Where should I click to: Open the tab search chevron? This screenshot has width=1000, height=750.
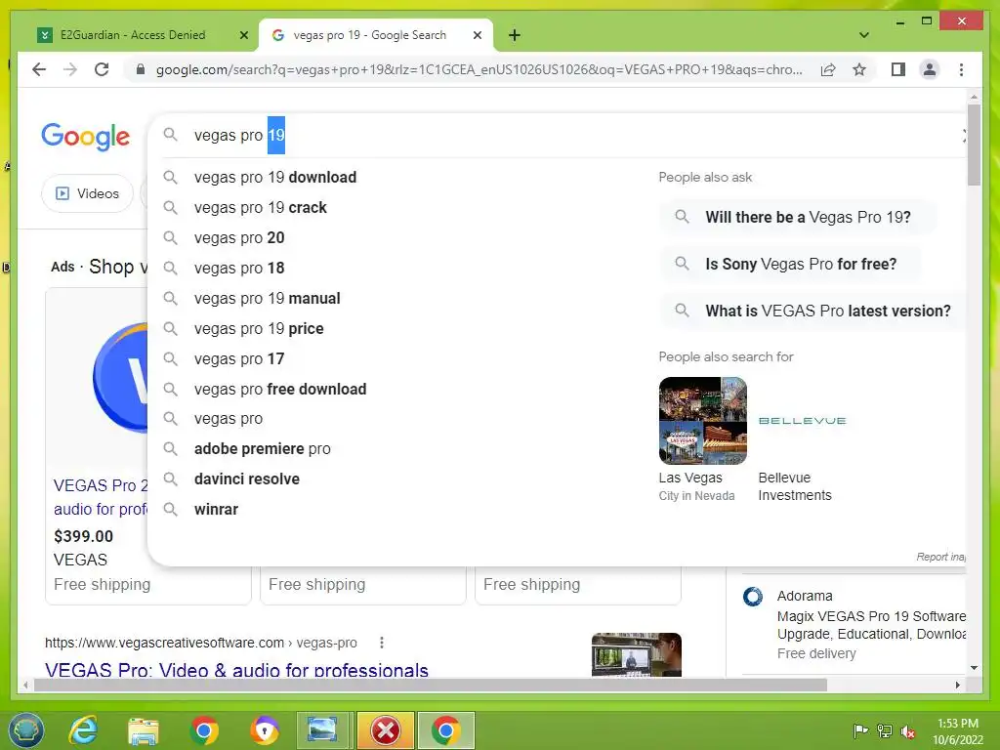coord(864,35)
